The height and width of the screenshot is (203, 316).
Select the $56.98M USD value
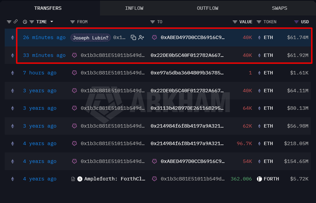click(x=298, y=126)
